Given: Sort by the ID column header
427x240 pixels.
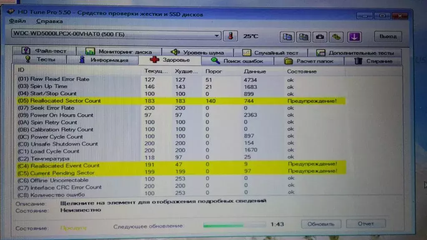Looking at the screenshot, I should [21, 70].
